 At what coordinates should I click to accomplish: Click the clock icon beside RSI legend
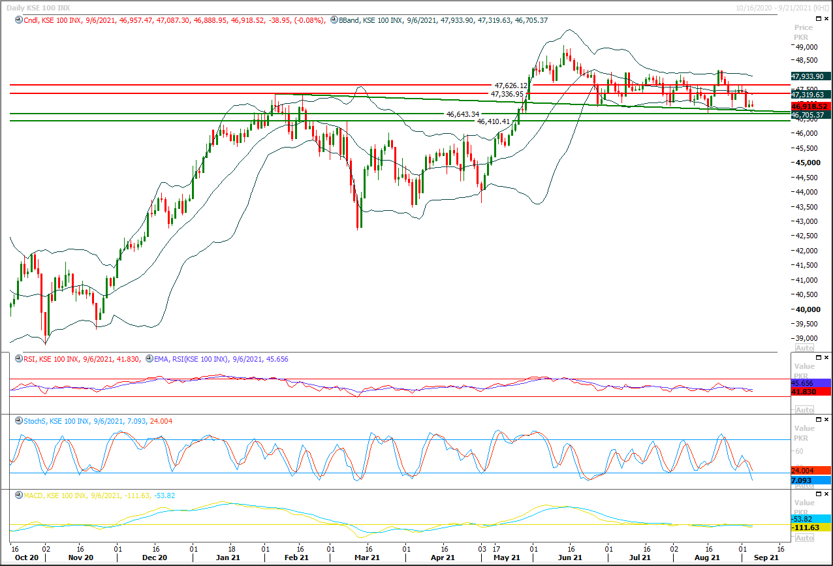[x=18, y=359]
